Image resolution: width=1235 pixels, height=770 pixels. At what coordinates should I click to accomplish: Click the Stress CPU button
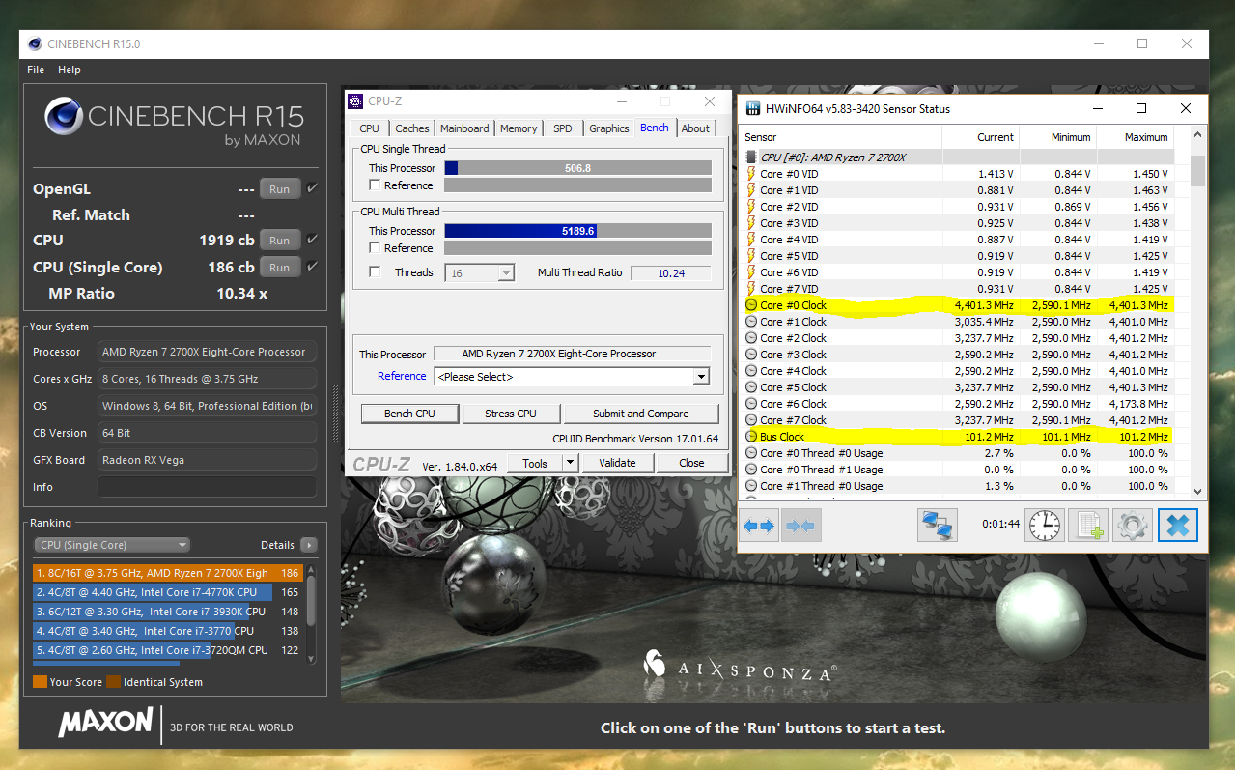coord(511,414)
